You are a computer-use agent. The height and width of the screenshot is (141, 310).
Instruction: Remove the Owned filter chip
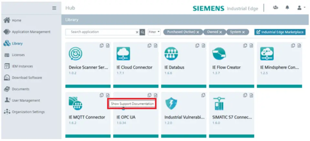[x=221, y=32]
